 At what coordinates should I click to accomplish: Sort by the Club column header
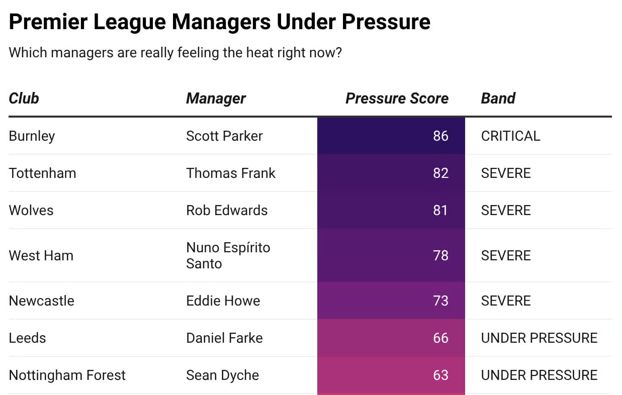pos(24,98)
